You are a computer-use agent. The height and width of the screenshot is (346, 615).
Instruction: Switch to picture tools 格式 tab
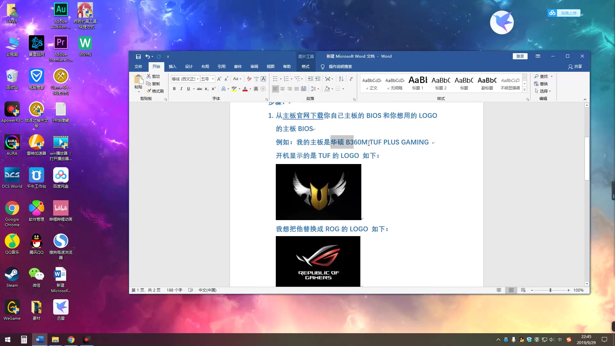click(306, 67)
